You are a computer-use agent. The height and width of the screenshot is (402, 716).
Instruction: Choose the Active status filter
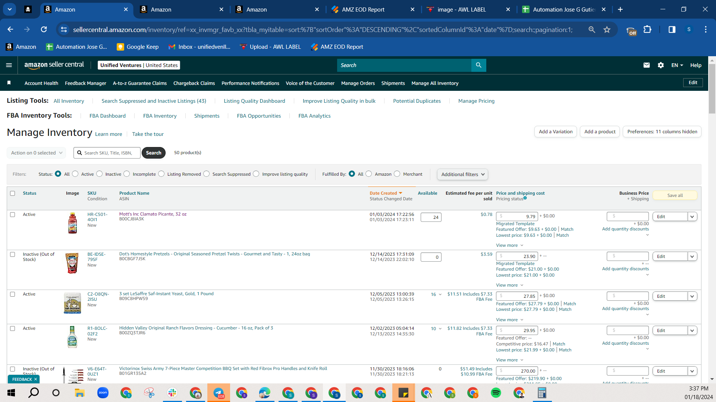pos(75,174)
